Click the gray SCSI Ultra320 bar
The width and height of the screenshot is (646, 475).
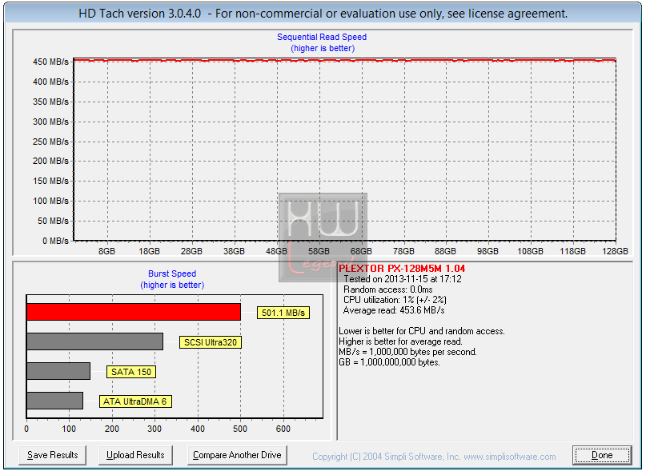click(x=94, y=341)
